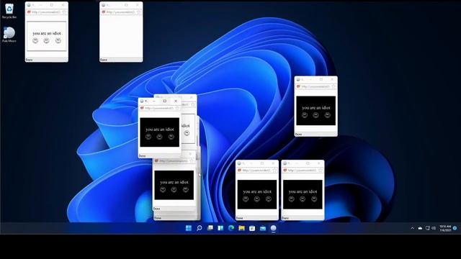Select running Pale Moon taskbar icon
Screen dimensions: 461x259
274,228
